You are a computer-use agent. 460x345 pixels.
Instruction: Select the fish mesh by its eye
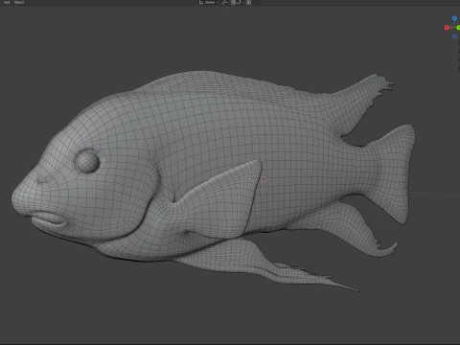87,162
